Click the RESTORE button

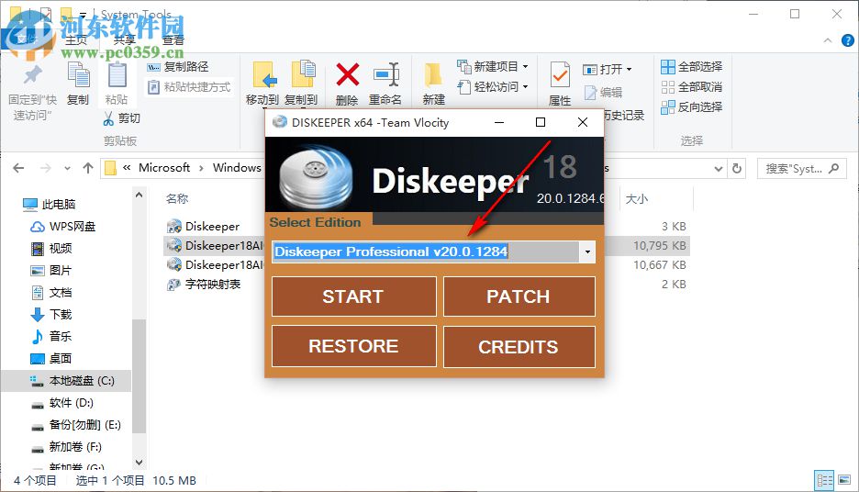[x=354, y=346]
